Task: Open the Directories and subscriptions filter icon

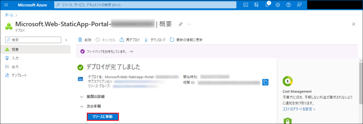Action: [257, 5]
